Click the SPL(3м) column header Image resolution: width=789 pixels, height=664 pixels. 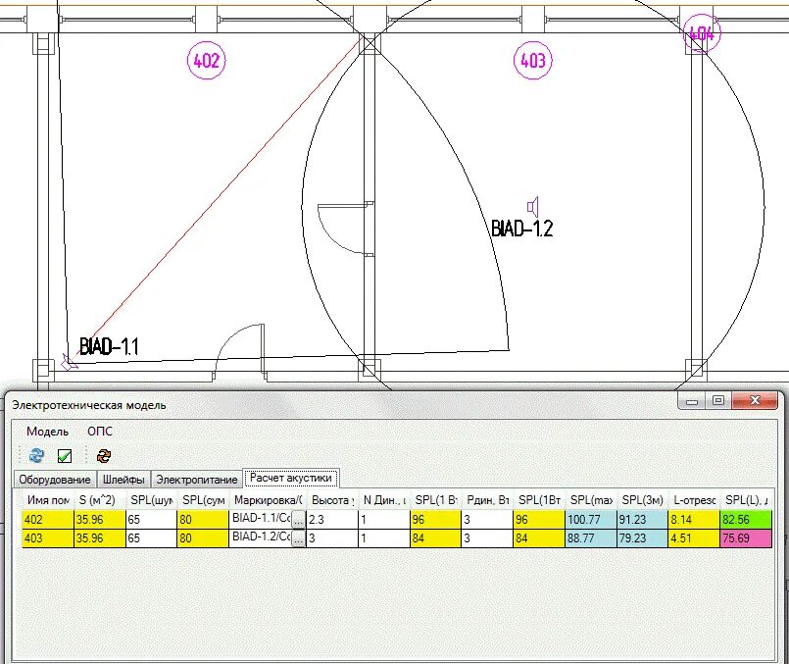pos(642,500)
